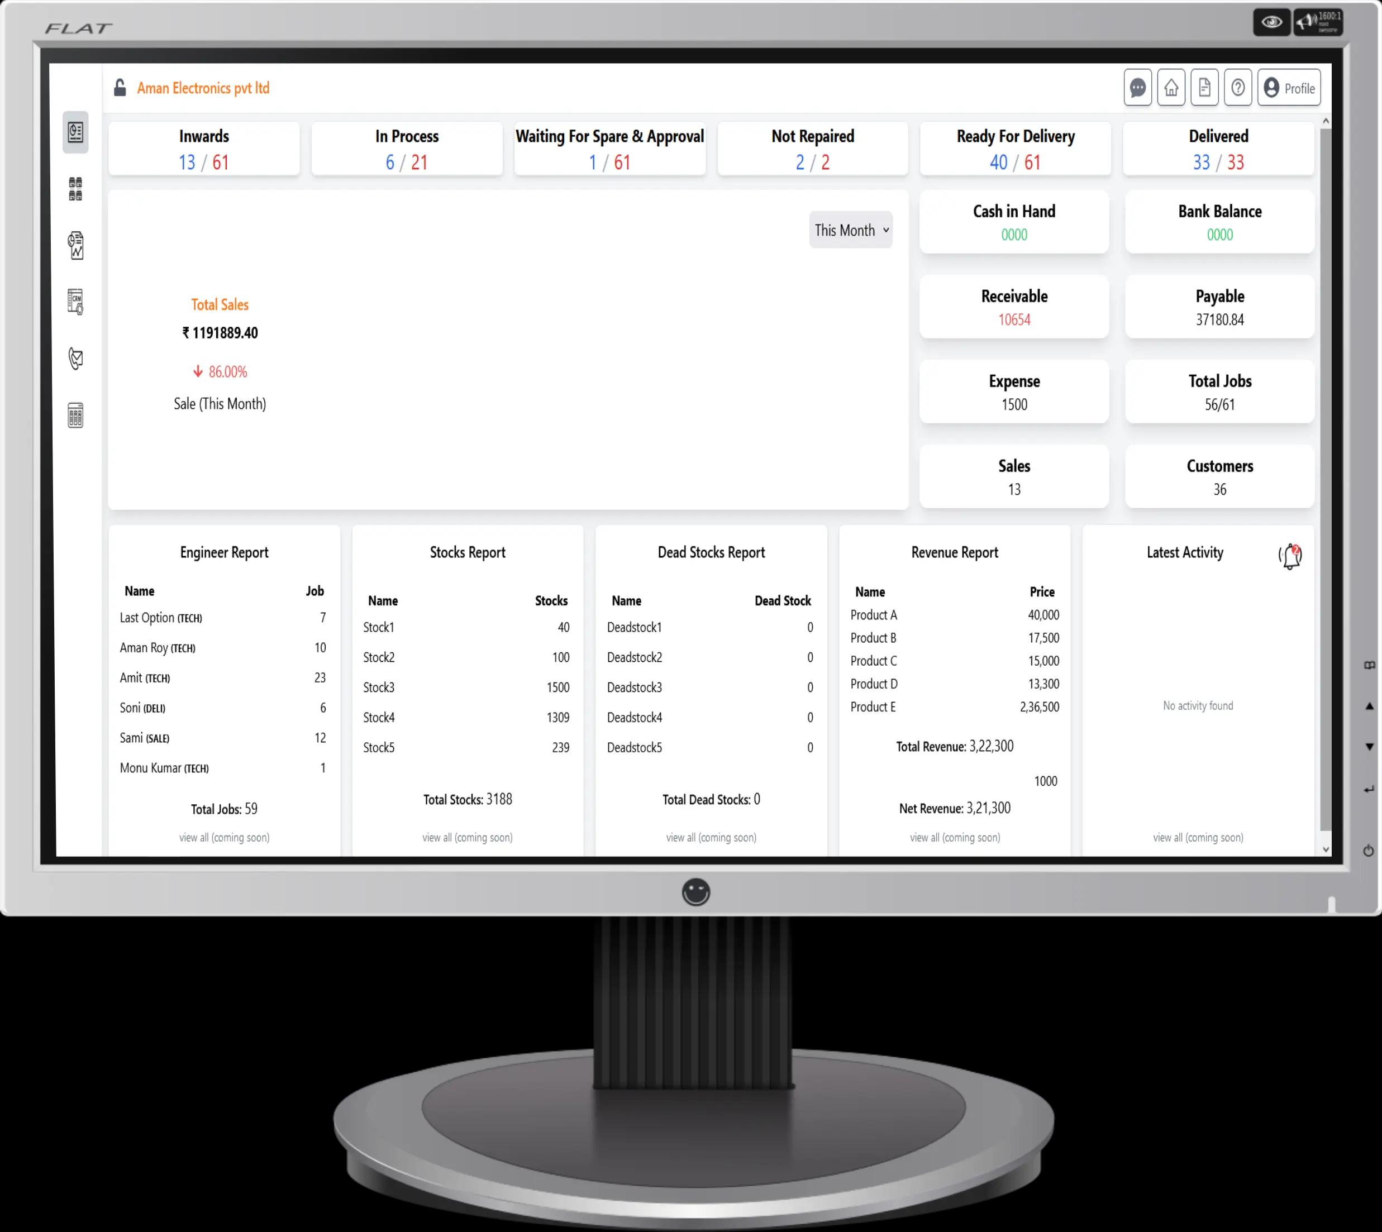Open the Profile button
The image size is (1382, 1232).
click(x=1289, y=88)
